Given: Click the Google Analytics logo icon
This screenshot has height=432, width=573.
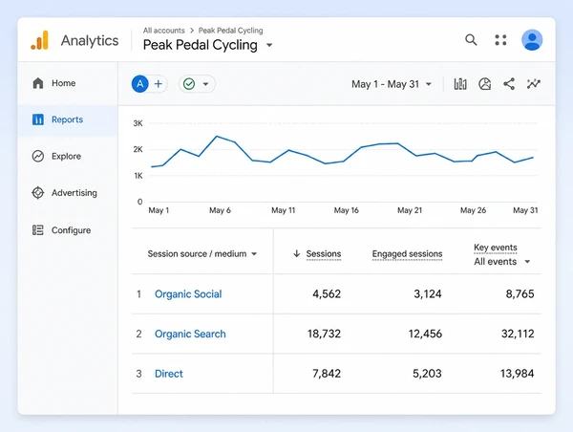Looking at the screenshot, I should pos(39,40).
